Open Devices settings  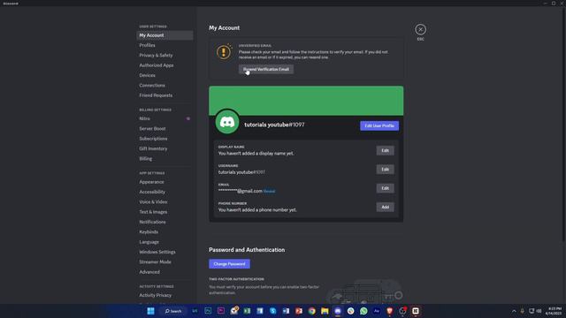pos(164,75)
